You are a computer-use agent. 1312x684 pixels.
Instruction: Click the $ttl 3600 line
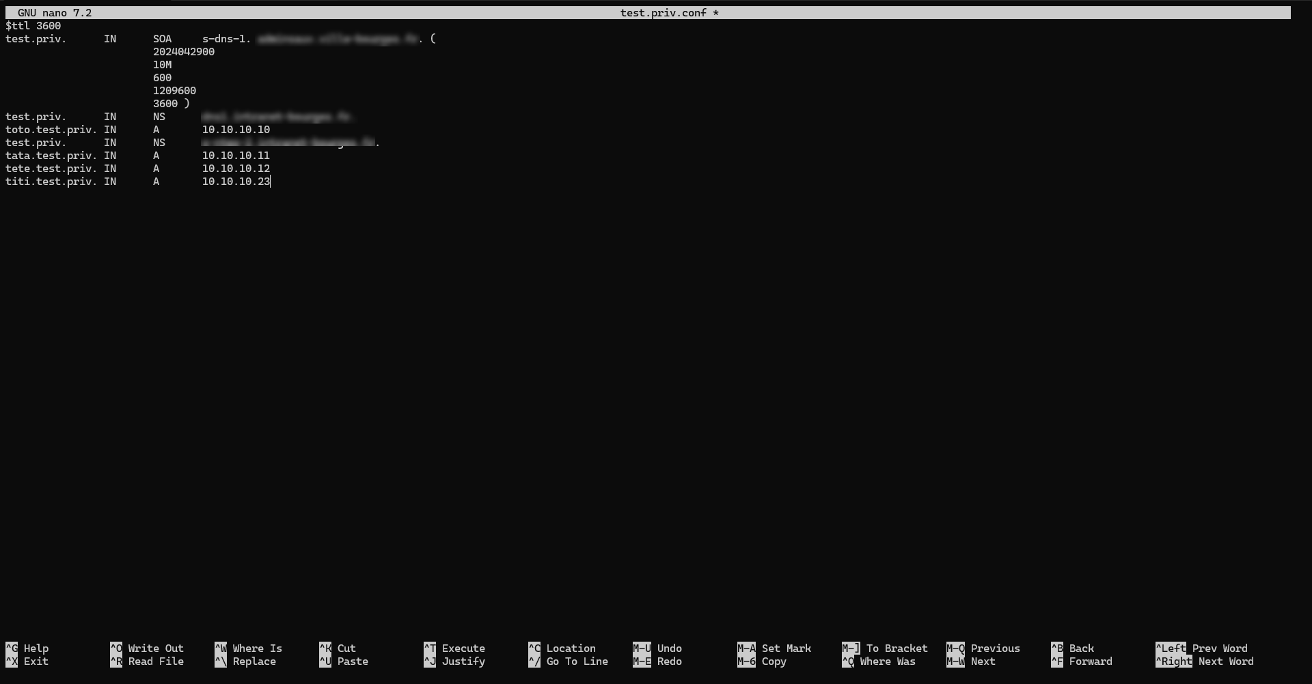click(x=33, y=26)
